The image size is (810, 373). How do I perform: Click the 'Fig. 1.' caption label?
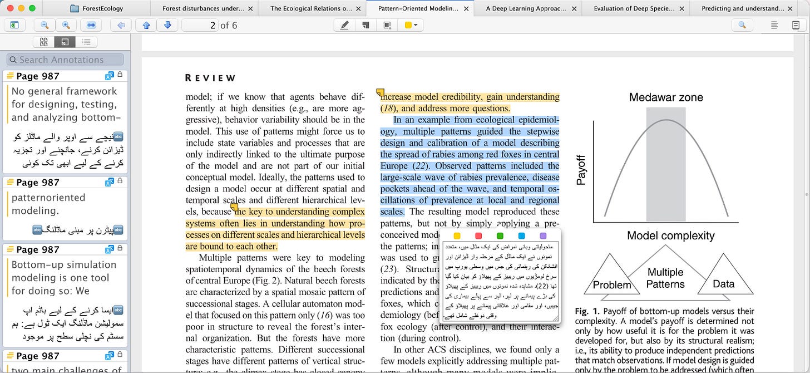click(586, 311)
